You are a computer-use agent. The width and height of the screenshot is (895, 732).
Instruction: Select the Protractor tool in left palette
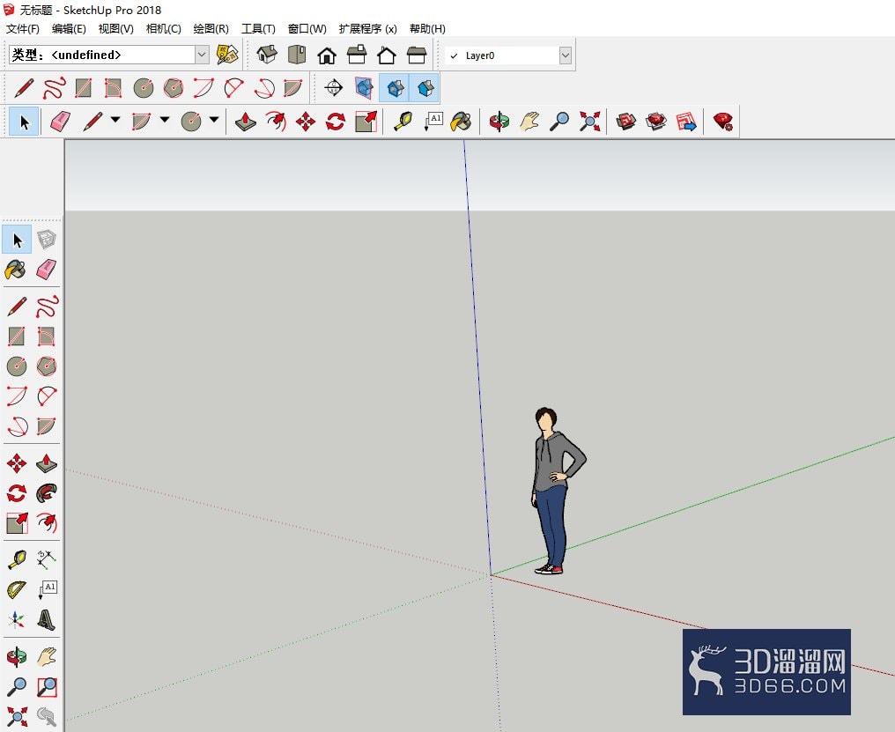pos(17,589)
